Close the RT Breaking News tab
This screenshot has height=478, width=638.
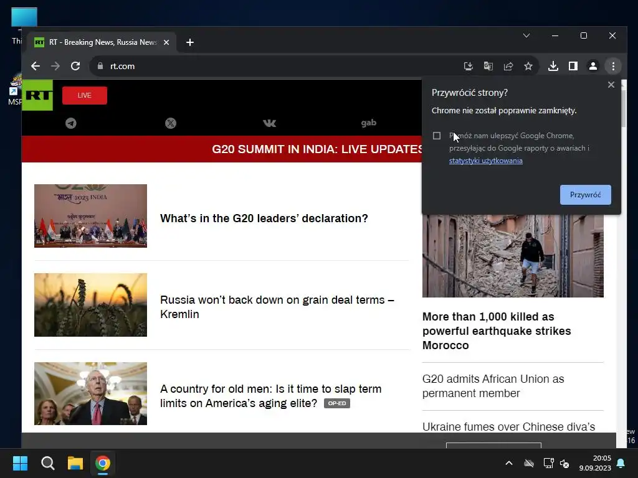coord(166,42)
